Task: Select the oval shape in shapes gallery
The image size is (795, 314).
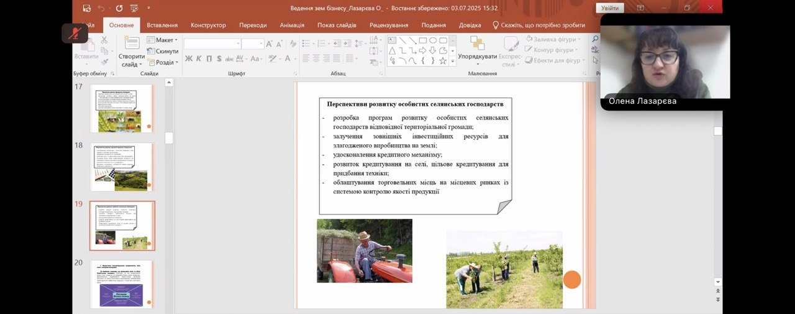Action: point(432,40)
